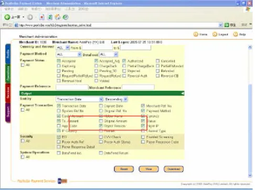Open the Currency ALL dropdown
Viewport: 255px width, 190px height.
[x=63, y=48]
